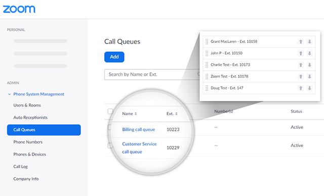Click Zoom Test up arrow
Viewport: 324px width, 196px height.
click(301, 76)
